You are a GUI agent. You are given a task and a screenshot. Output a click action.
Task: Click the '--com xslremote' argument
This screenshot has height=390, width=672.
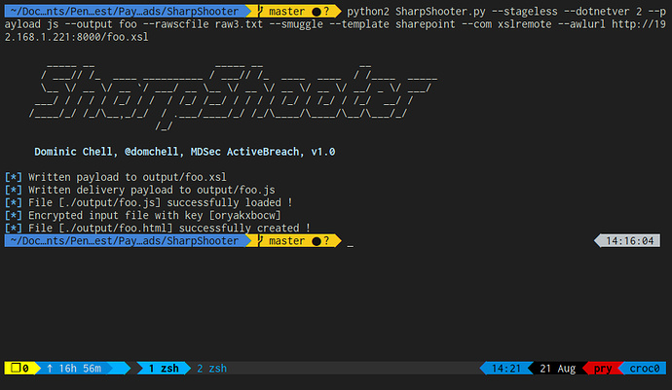tap(506, 24)
